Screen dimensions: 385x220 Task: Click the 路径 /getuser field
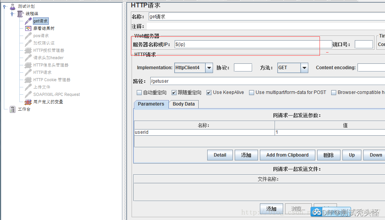[267, 81]
